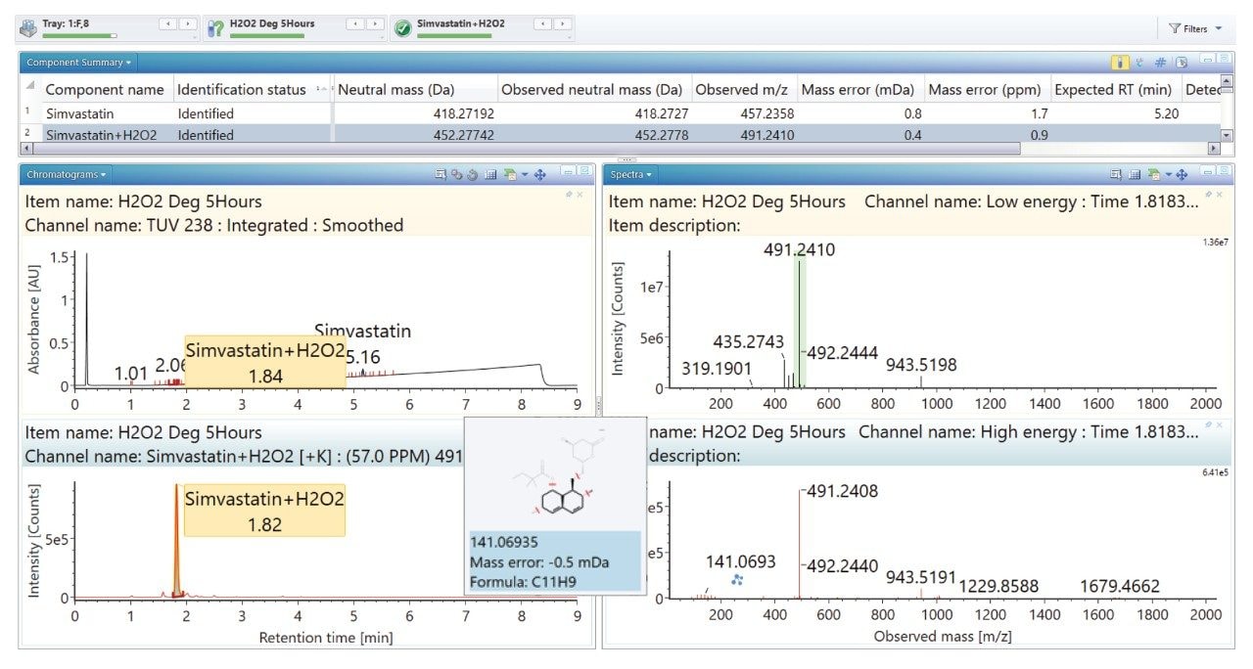
Task: Click the Simvastatin+H2O2 1.84 peak label
Action: [x=265, y=362]
